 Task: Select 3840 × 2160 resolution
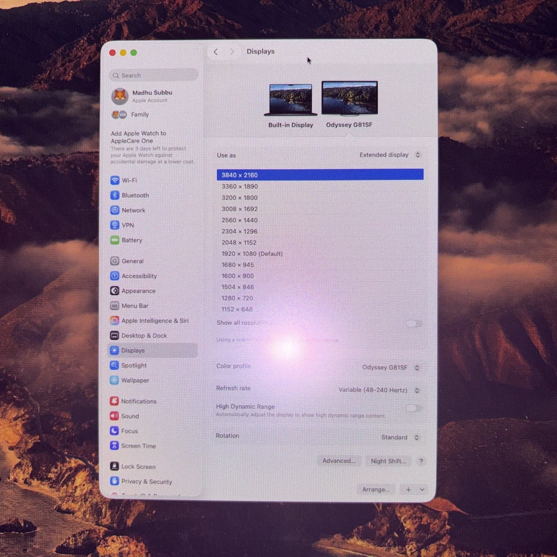pyautogui.click(x=320, y=175)
